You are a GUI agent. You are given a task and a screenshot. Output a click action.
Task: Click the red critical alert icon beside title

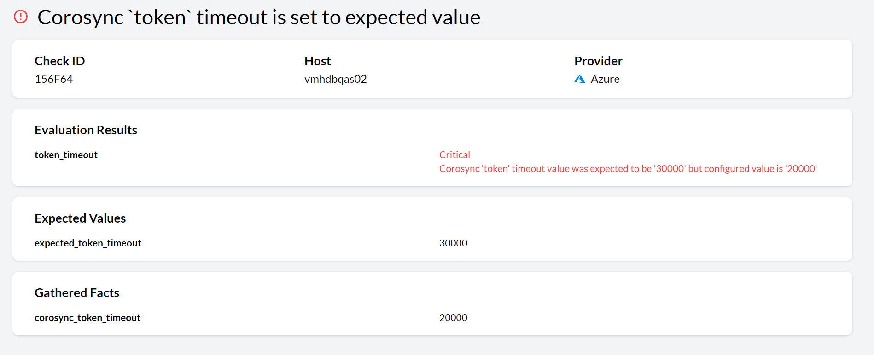21,17
